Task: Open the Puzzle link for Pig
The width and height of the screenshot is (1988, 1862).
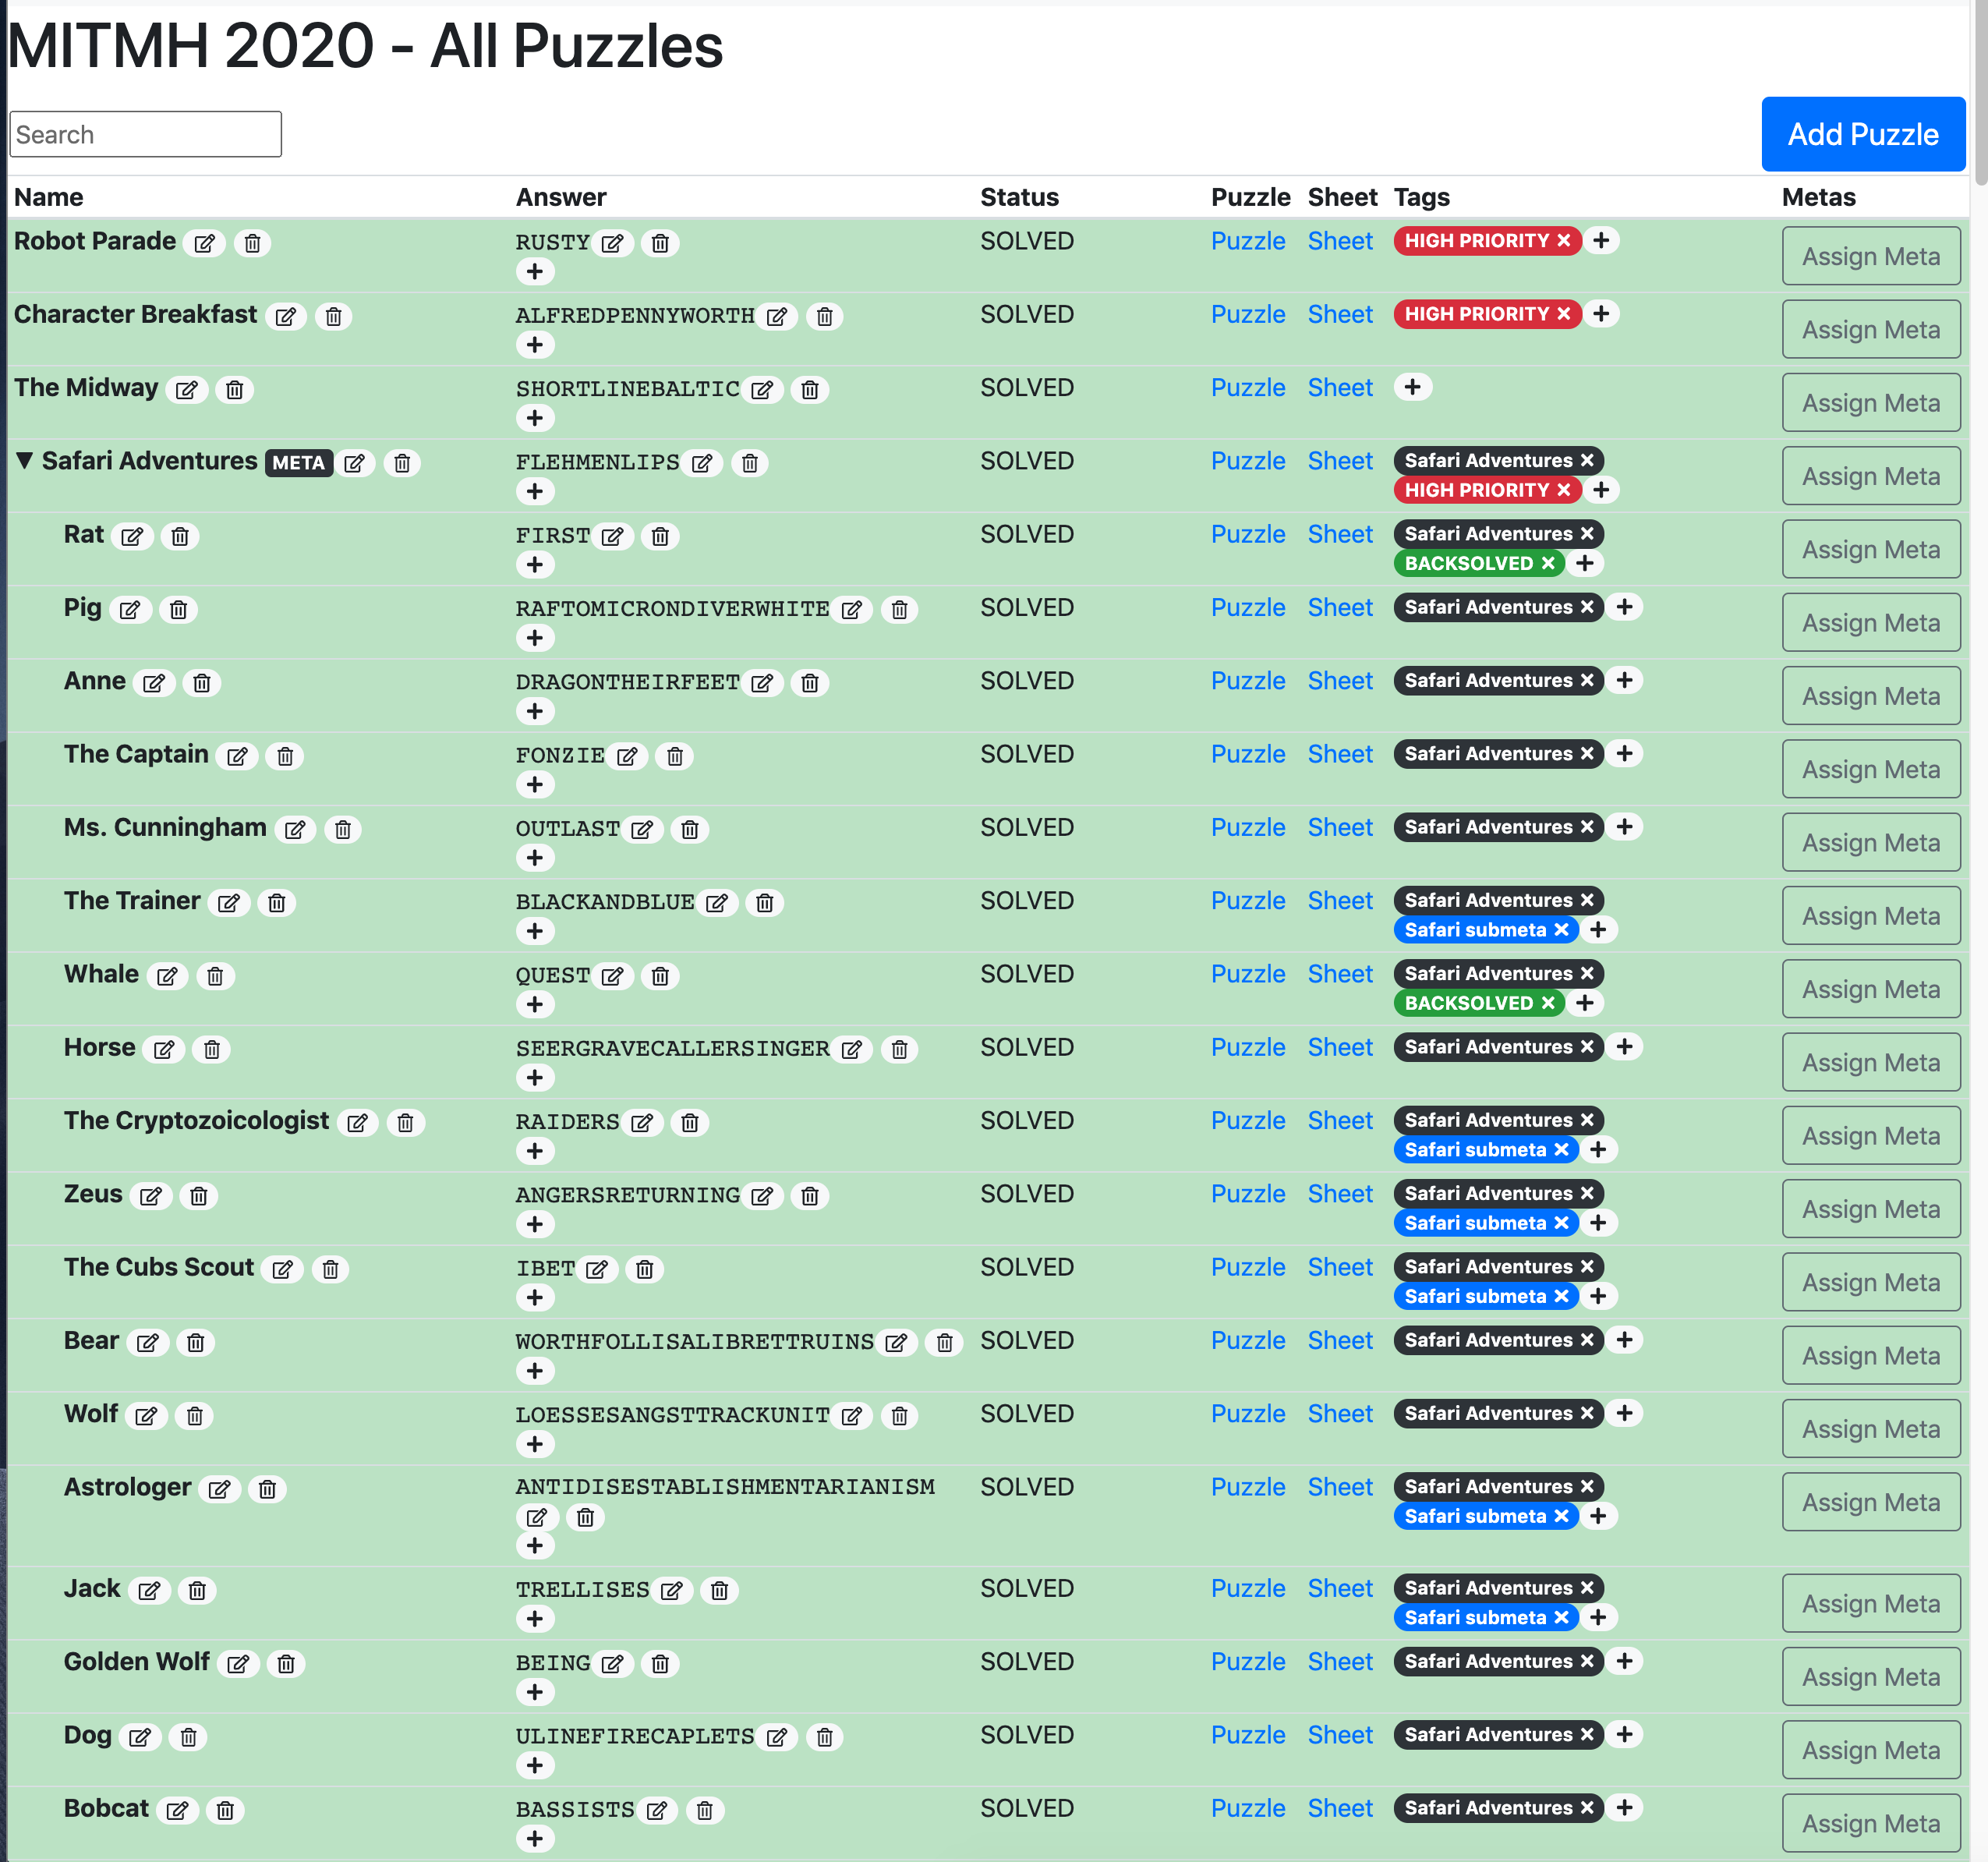Action: click(1248, 607)
